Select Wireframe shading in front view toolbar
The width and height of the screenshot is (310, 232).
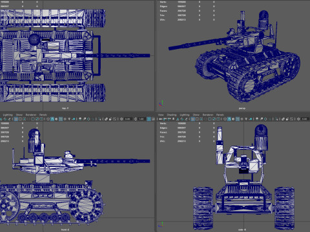pos(48,119)
